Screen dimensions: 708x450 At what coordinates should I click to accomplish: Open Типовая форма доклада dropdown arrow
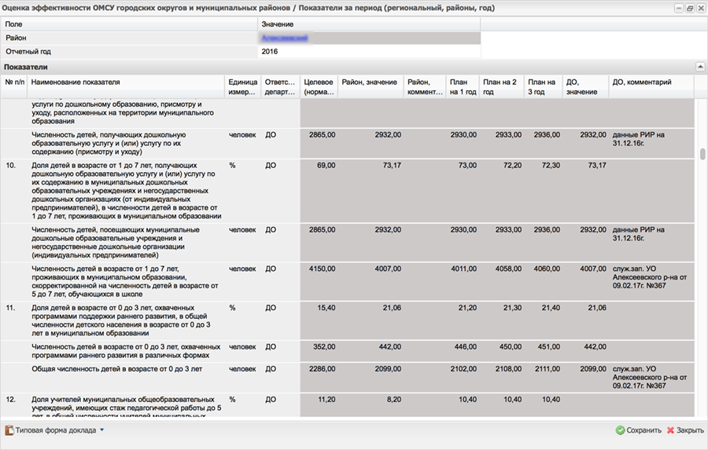(101, 430)
